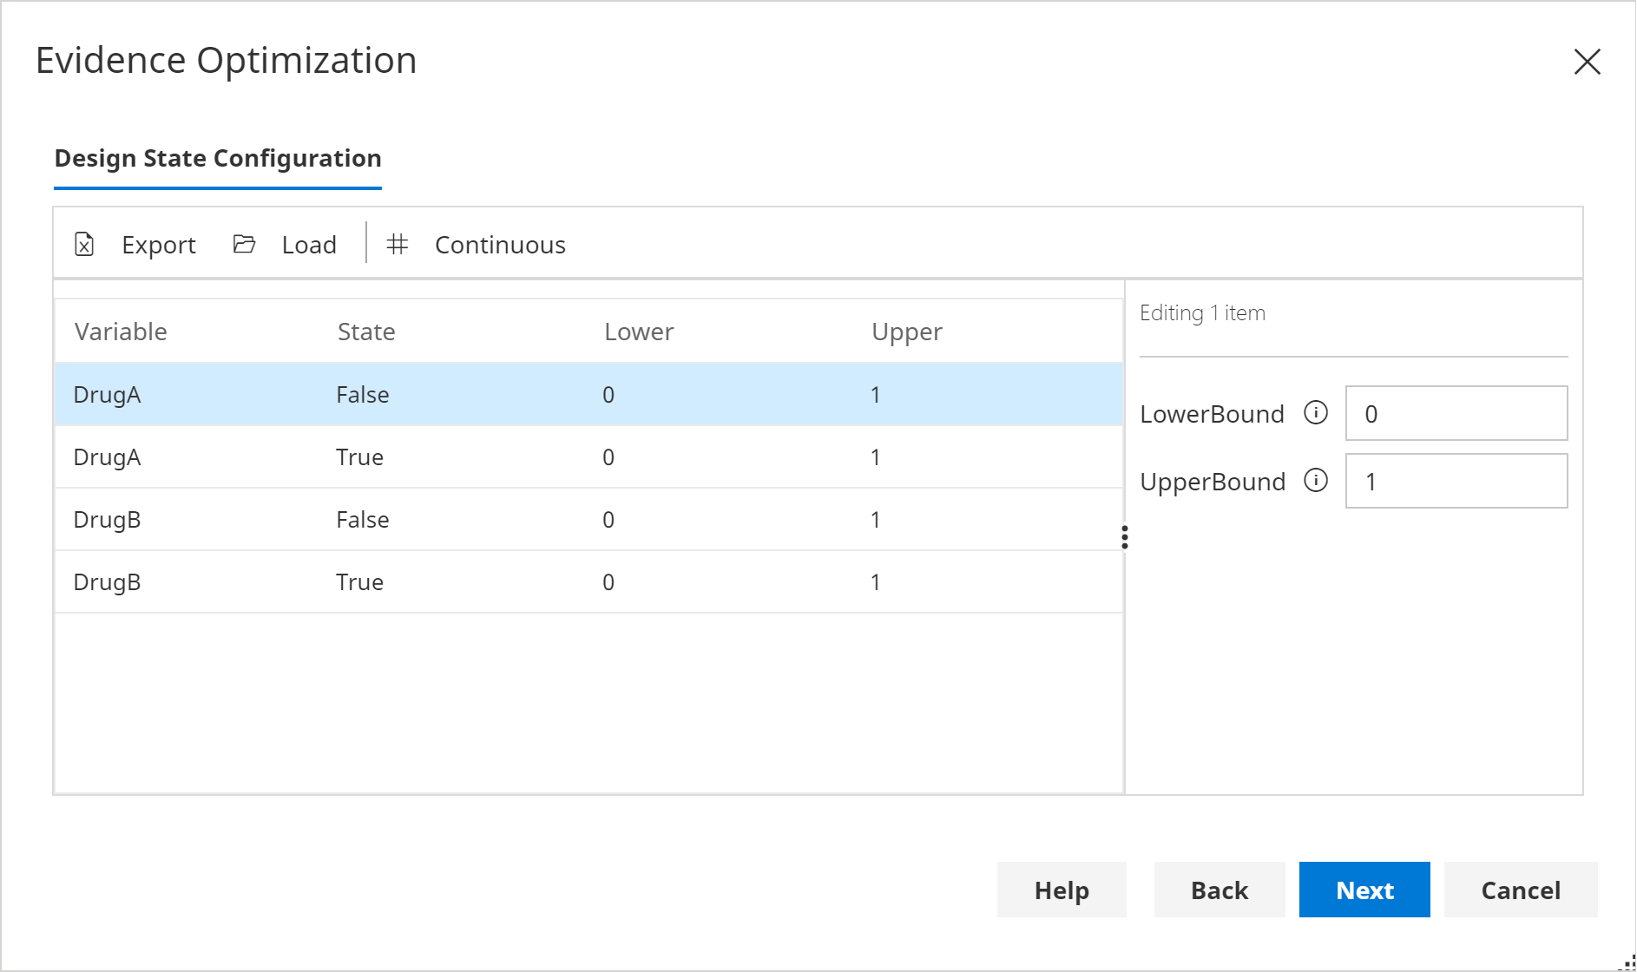The image size is (1637, 972).
Task: Select the Continuous hash icon
Action: [x=398, y=244]
